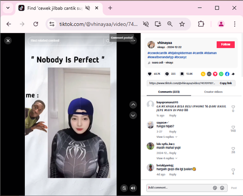Open vhinayaa profile avatar
The width and height of the screenshot is (243, 196).
click(x=151, y=45)
